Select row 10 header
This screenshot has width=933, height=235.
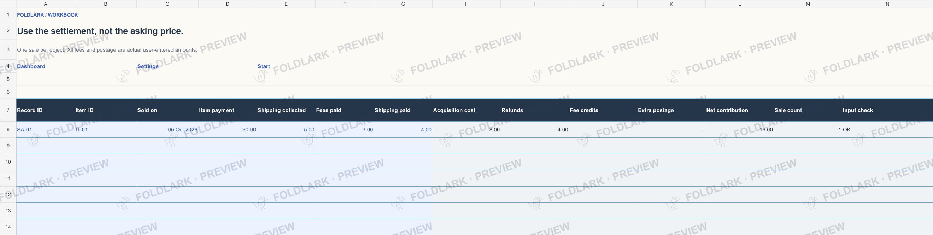pyautogui.click(x=8, y=162)
